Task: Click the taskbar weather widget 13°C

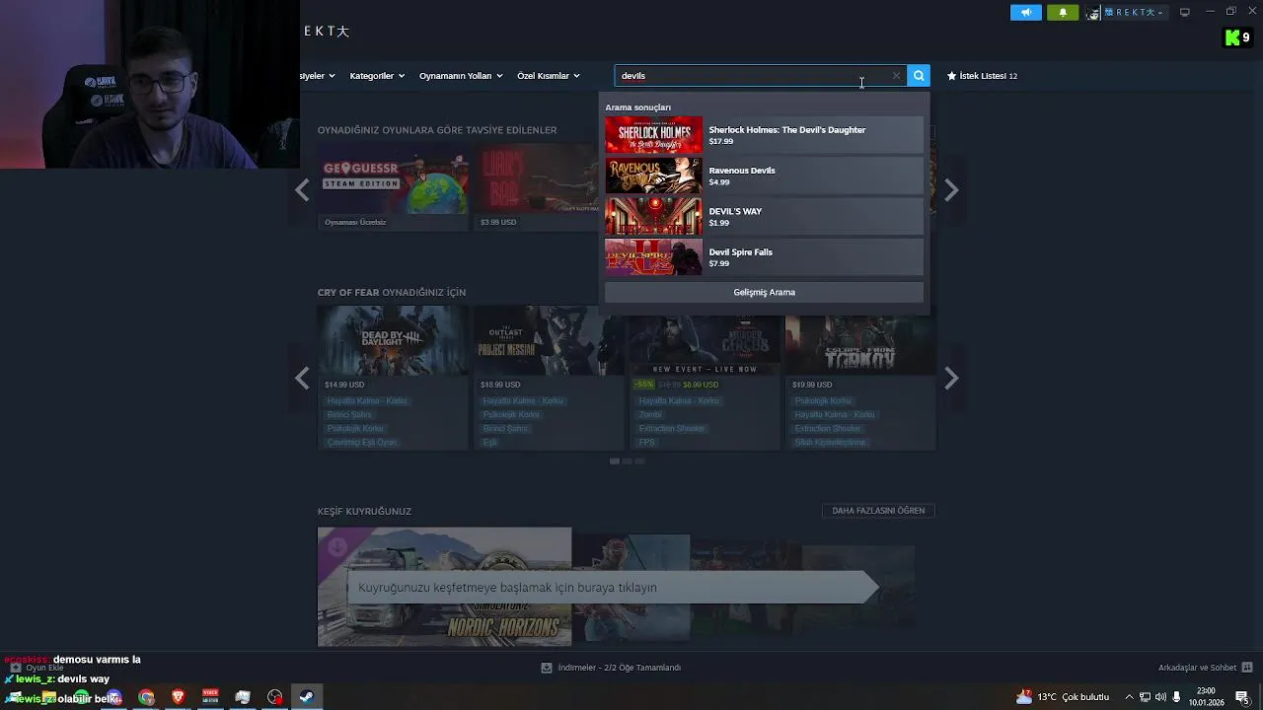Action: (1064, 697)
